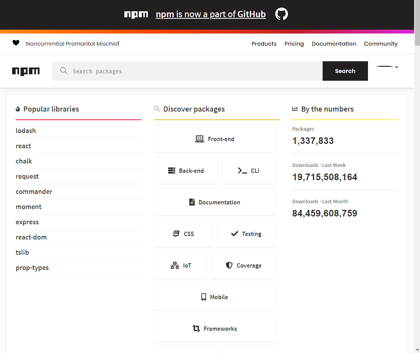Open the moment library link
This screenshot has height=353, width=420.
29,207
